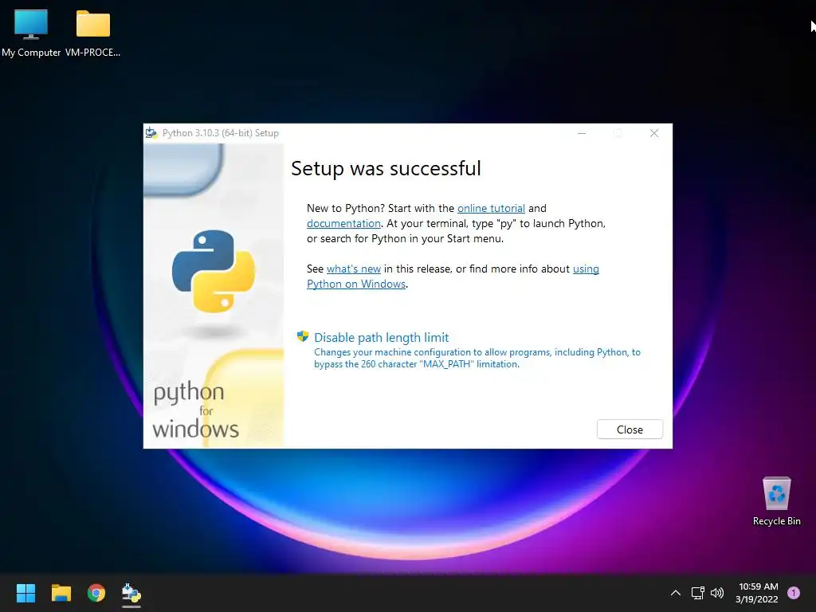Select the VM-PROCE... folder on desktop
The height and width of the screenshot is (612, 816).
93,33
